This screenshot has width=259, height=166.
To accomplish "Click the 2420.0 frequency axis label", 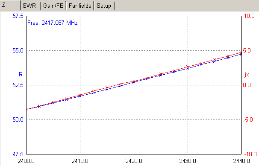I will [134, 161].
